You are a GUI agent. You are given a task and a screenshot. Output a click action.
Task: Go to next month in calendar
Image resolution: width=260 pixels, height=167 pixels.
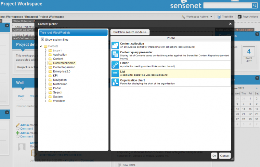[x=257, y=88]
